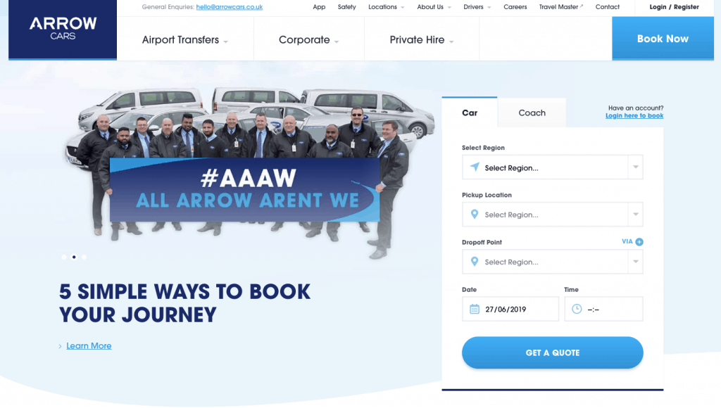Click the Get a Quote button
This screenshot has width=721, height=408.
[552, 353]
